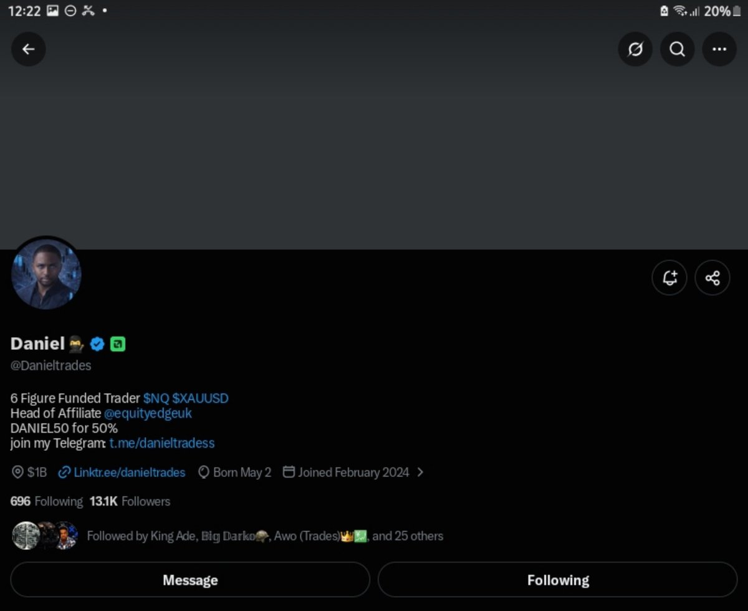748x611 pixels.
Task: Tap the blue verified badge
Action: (x=97, y=344)
